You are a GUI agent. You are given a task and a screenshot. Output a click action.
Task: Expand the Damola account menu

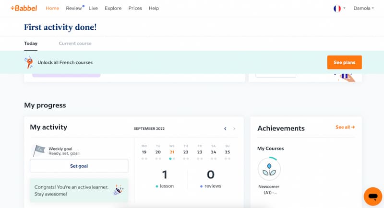364,8
